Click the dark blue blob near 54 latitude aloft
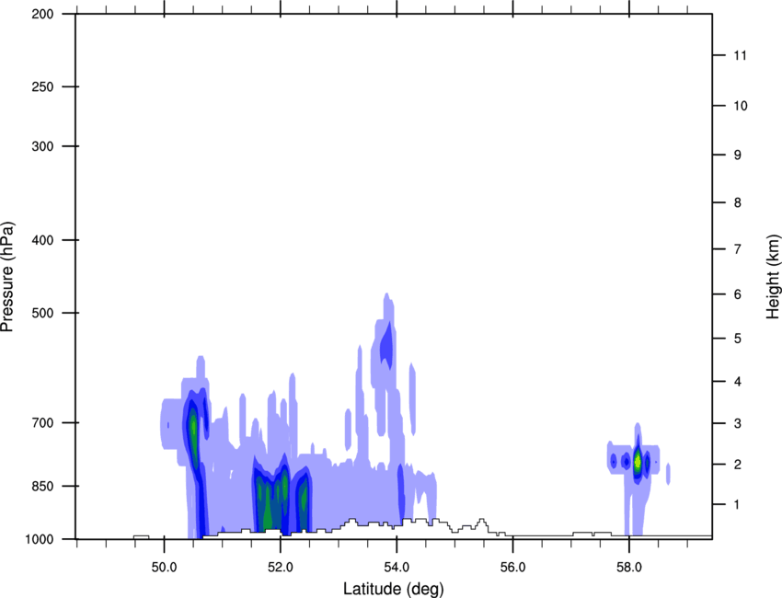Image resolution: width=782 pixels, height=598 pixels. (386, 347)
